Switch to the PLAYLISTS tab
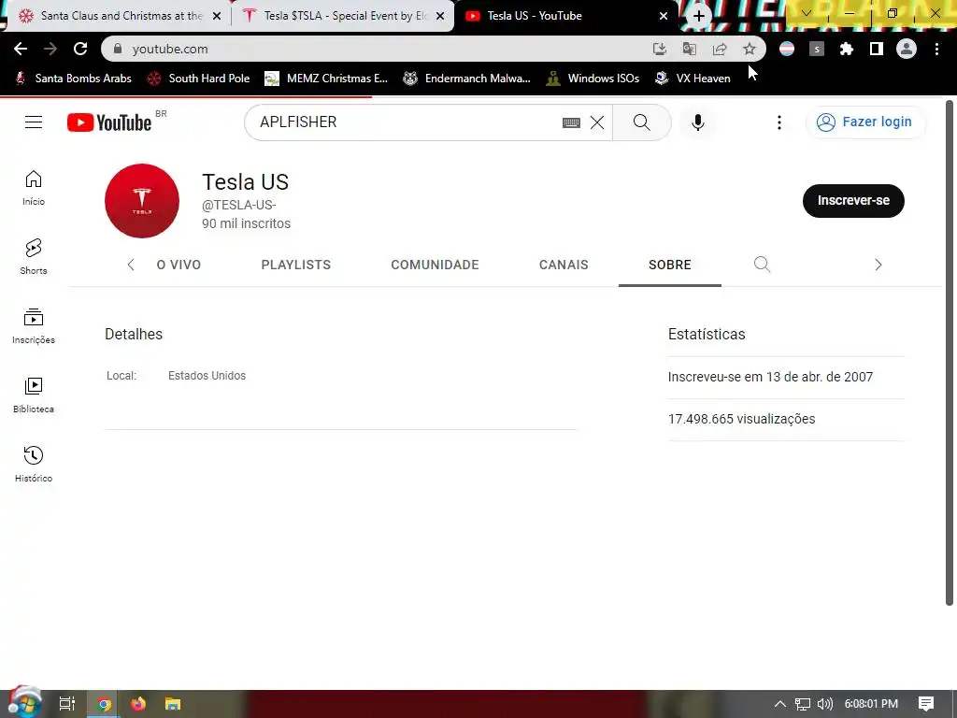The image size is (957, 718). click(296, 265)
